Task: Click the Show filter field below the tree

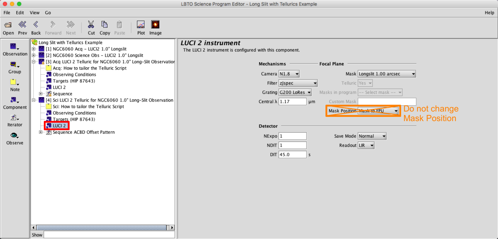Action: [109, 235]
